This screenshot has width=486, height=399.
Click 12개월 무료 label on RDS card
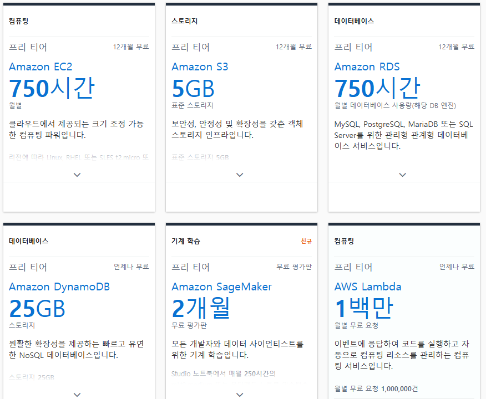point(456,47)
